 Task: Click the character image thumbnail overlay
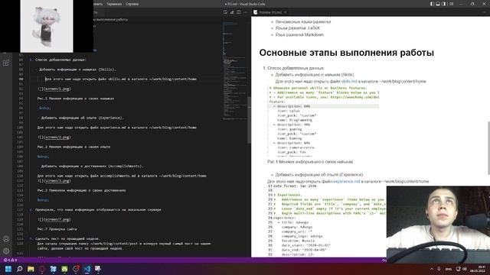pyautogui.click(x=47, y=26)
